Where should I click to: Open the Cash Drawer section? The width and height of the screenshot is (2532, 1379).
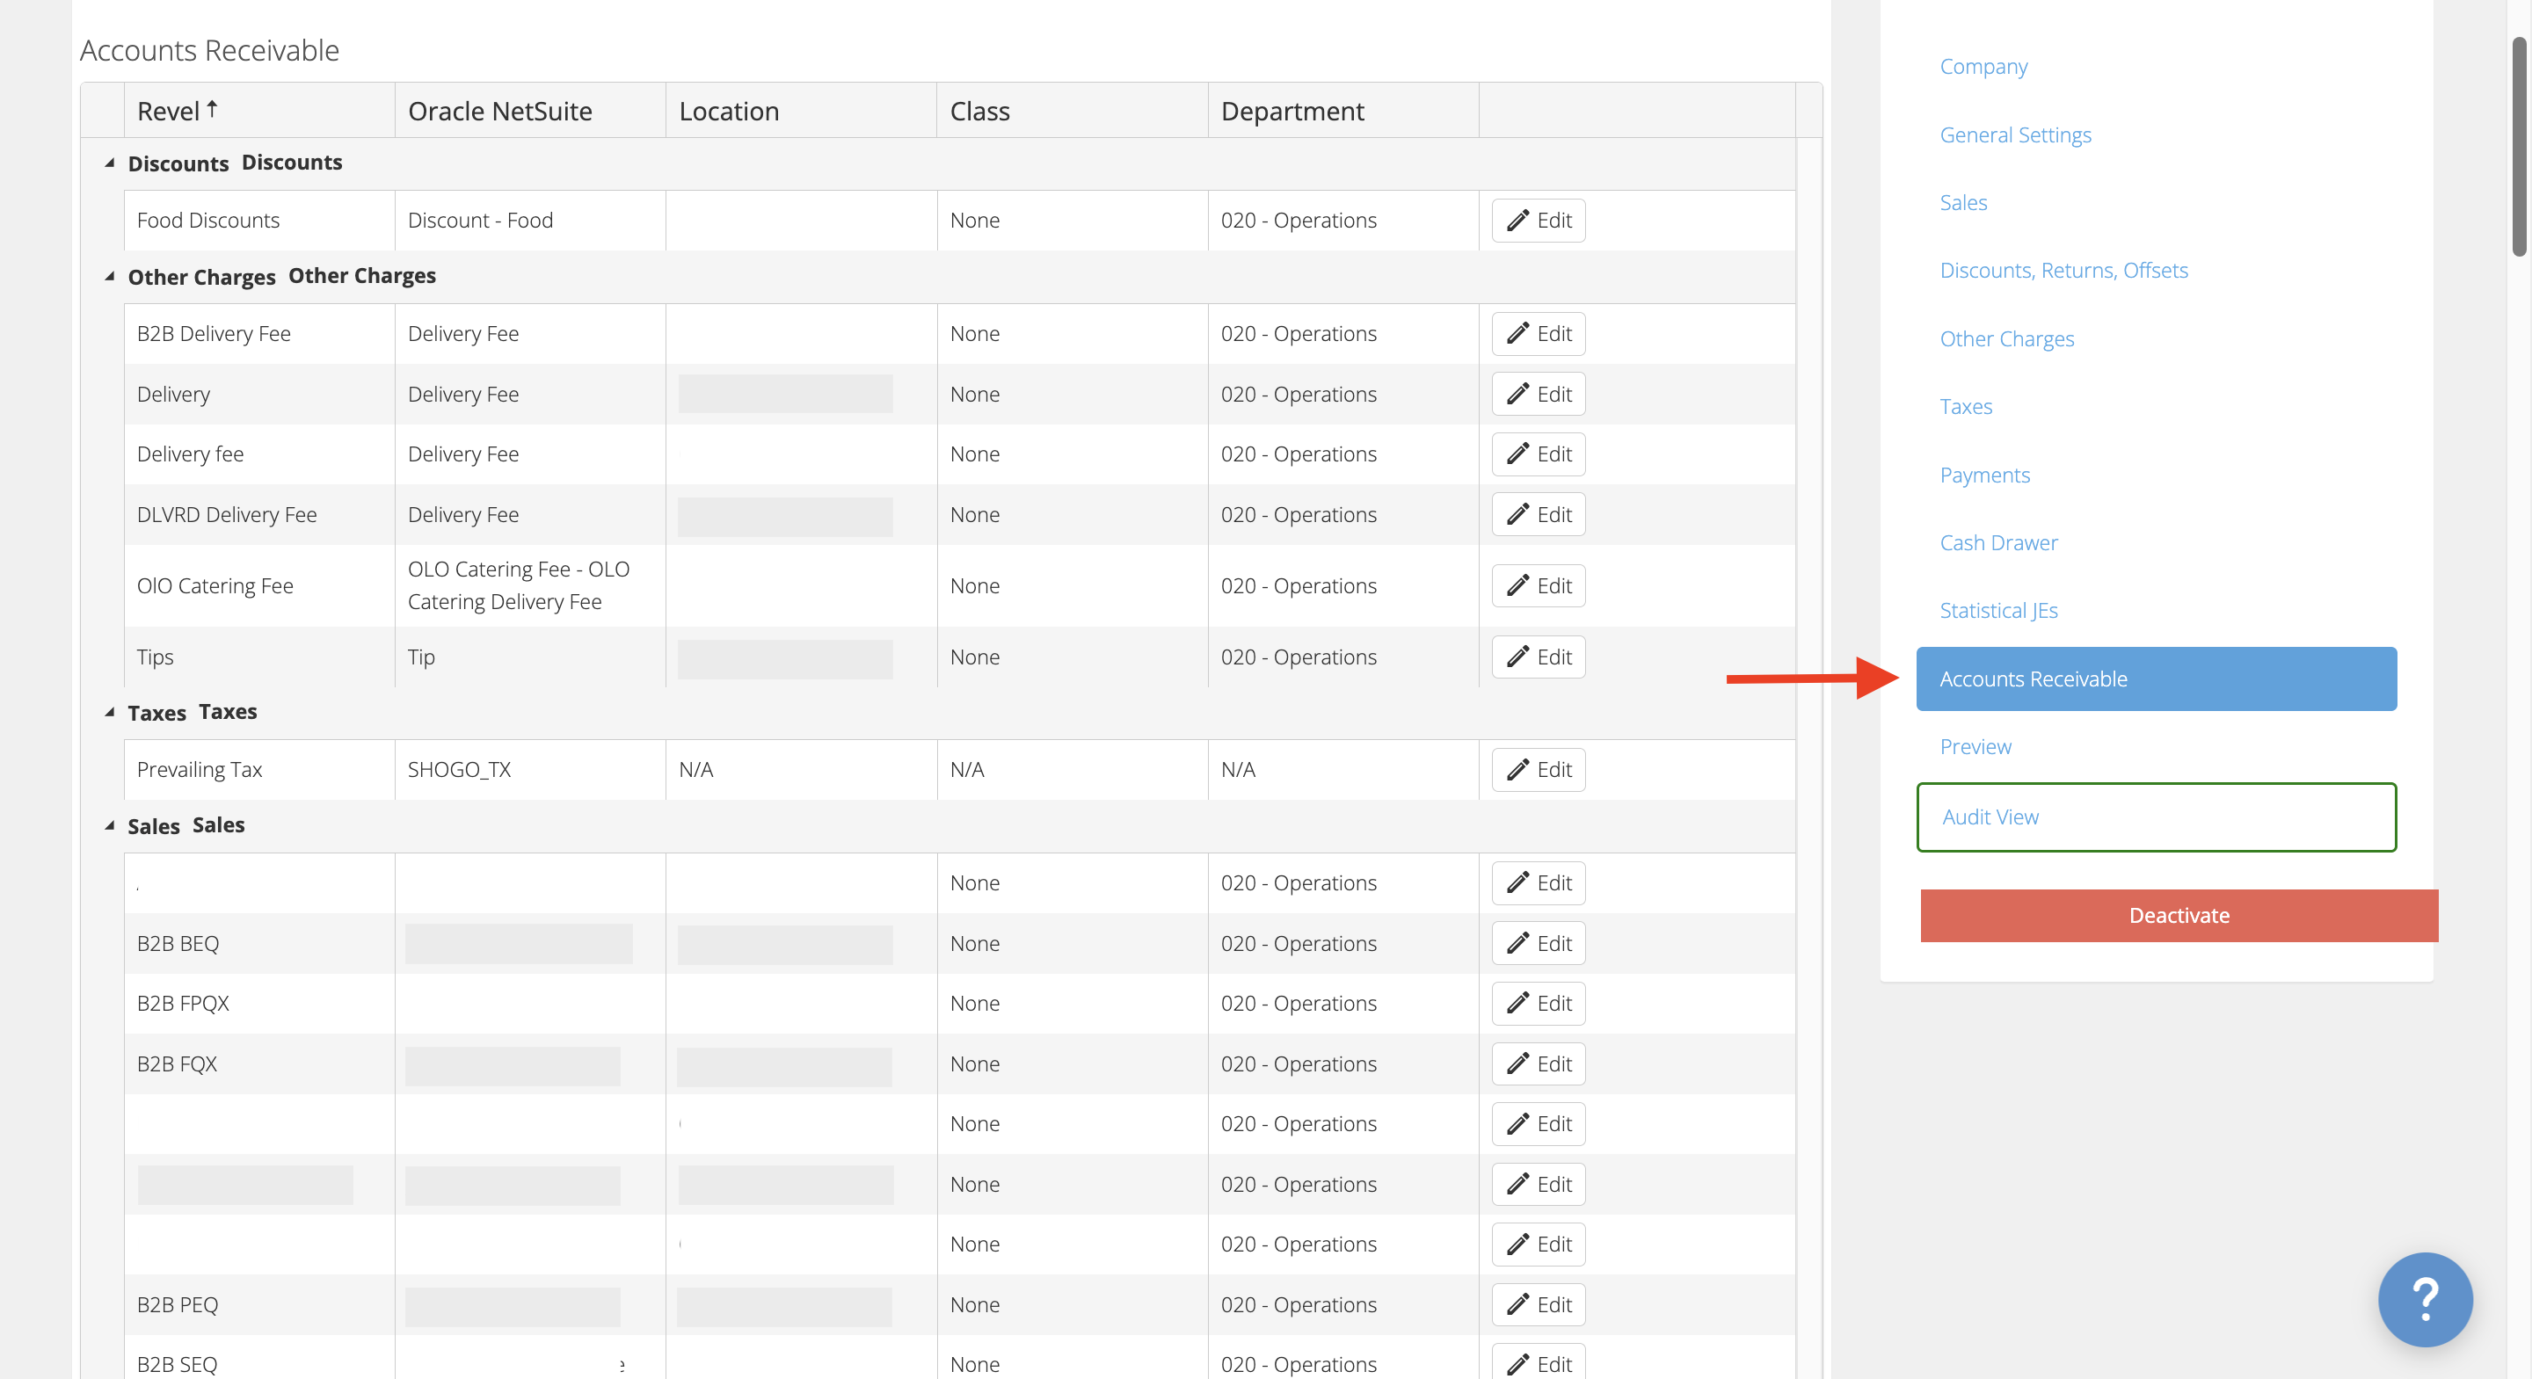(x=1998, y=542)
